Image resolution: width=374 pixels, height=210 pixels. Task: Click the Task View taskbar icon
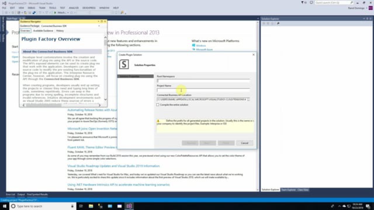[81, 206]
